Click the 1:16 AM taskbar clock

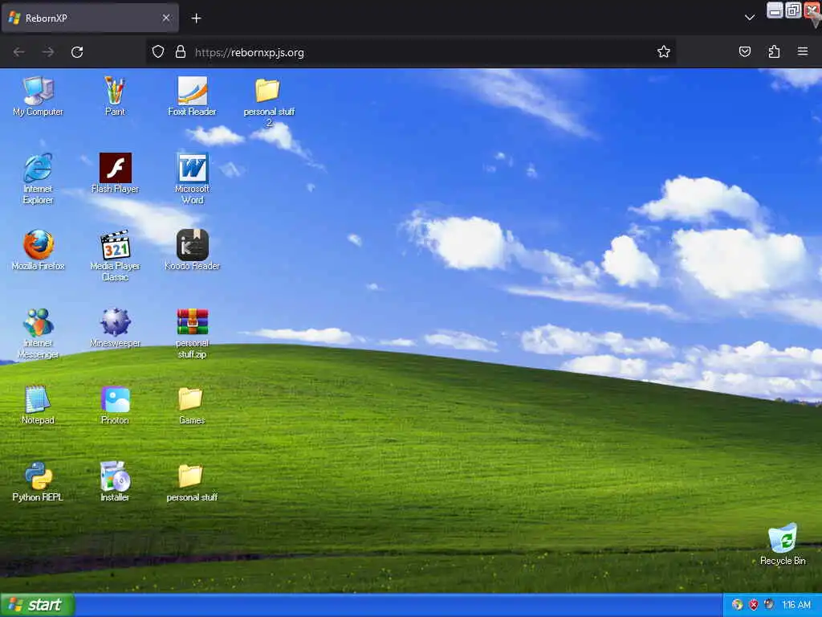click(x=796, y=605)
